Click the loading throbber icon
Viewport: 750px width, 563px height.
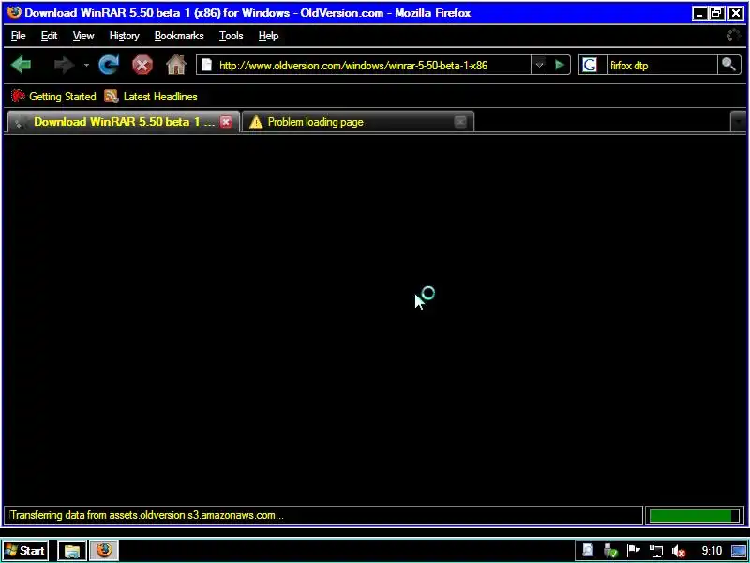733,36
